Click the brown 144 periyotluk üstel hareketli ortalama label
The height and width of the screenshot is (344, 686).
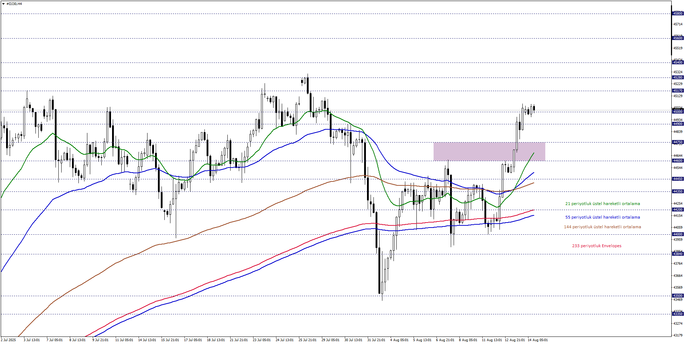603,227
